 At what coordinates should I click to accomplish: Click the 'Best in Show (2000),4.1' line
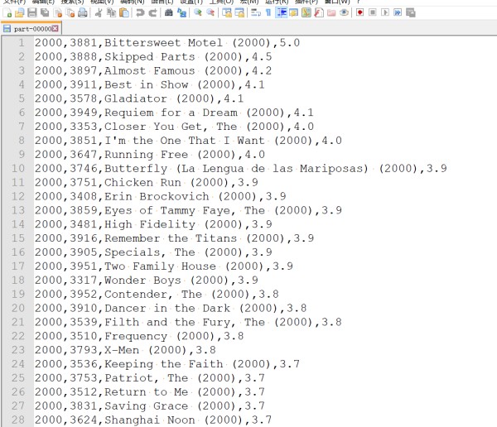[x=150, y=84]
